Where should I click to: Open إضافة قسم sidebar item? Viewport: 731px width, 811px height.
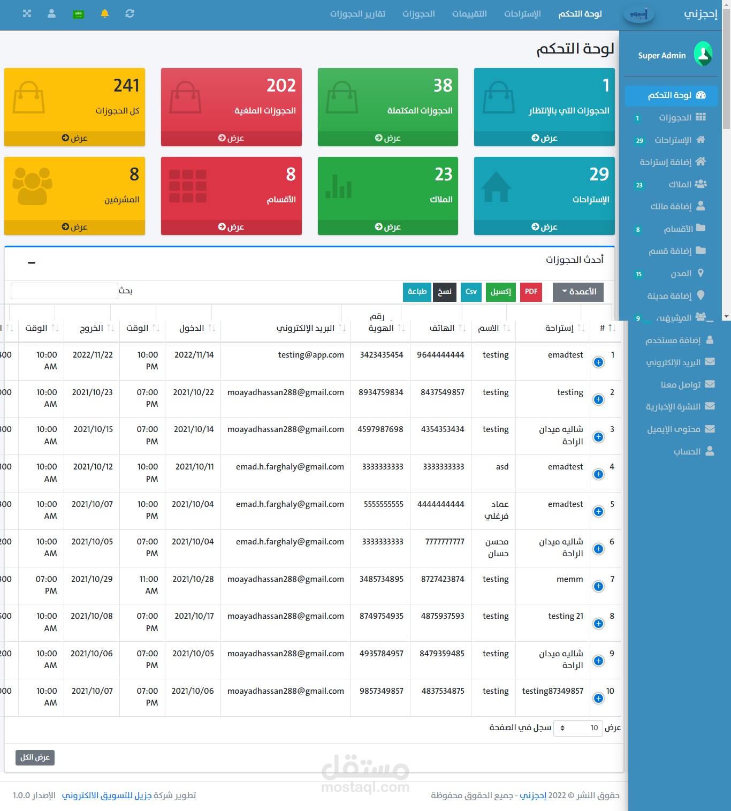(671, 251)
